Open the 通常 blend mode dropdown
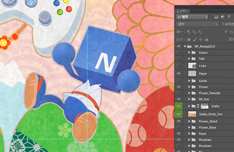 pyautogui.click(x=197, y=24)
